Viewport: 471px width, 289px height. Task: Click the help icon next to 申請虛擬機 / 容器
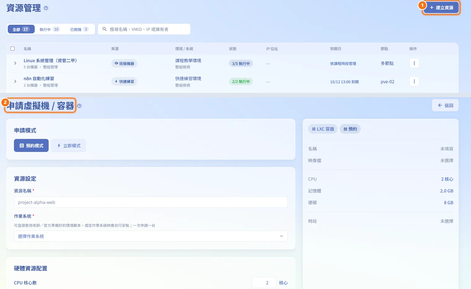pyautogui.click(x=79, y=106)
